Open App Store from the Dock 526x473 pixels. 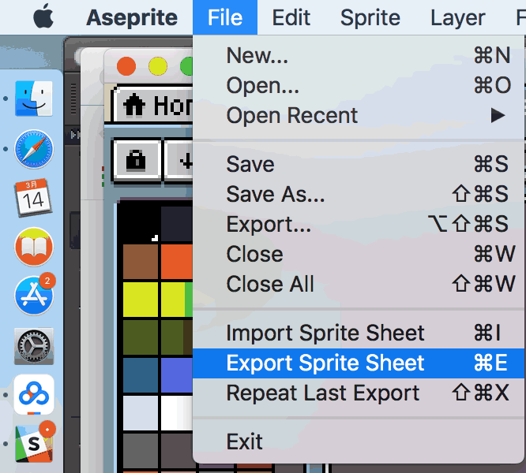34,296
